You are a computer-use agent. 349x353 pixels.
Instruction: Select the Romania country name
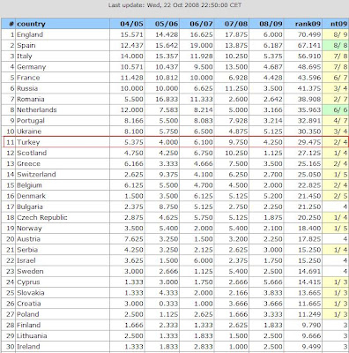click(x=31, y=99)
